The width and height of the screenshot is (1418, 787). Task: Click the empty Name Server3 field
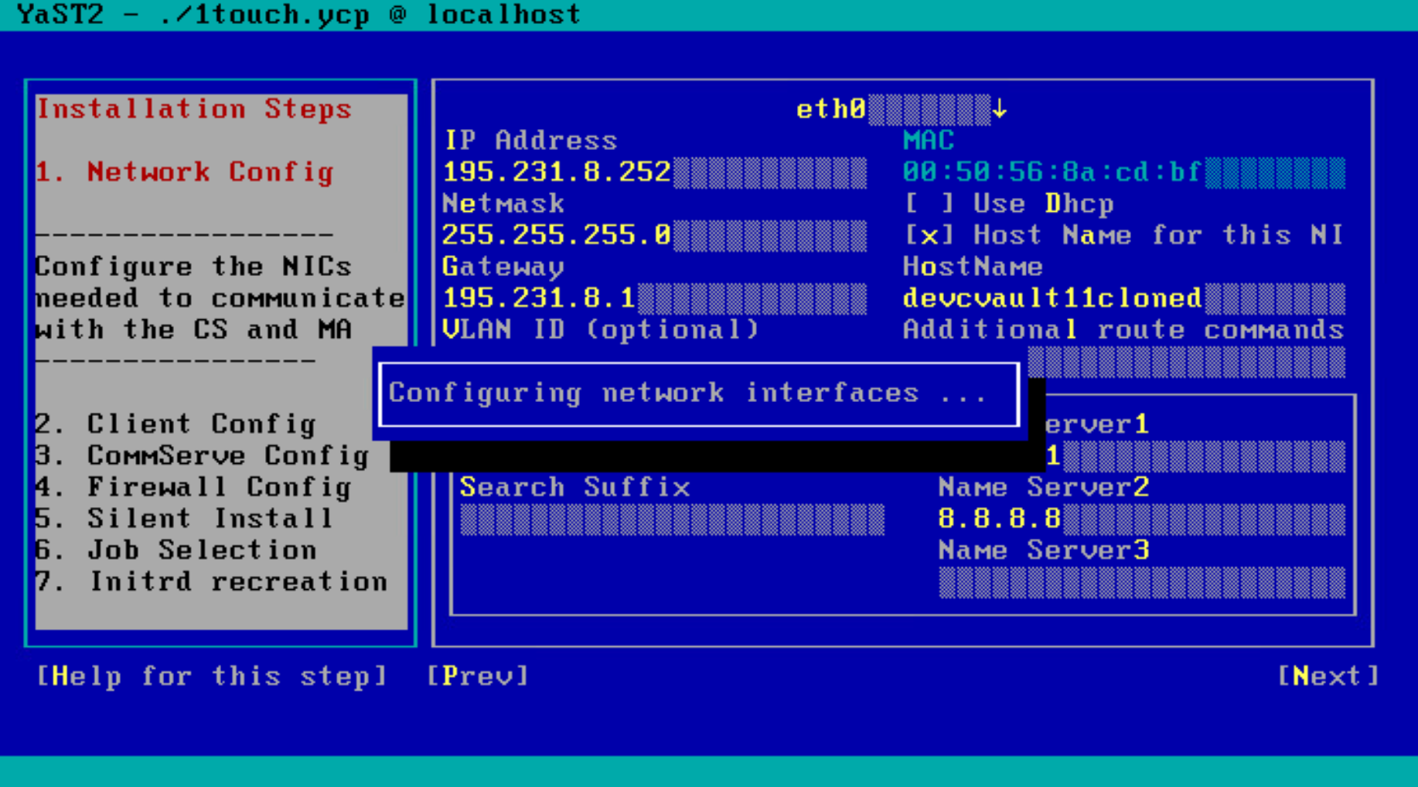1142,583
